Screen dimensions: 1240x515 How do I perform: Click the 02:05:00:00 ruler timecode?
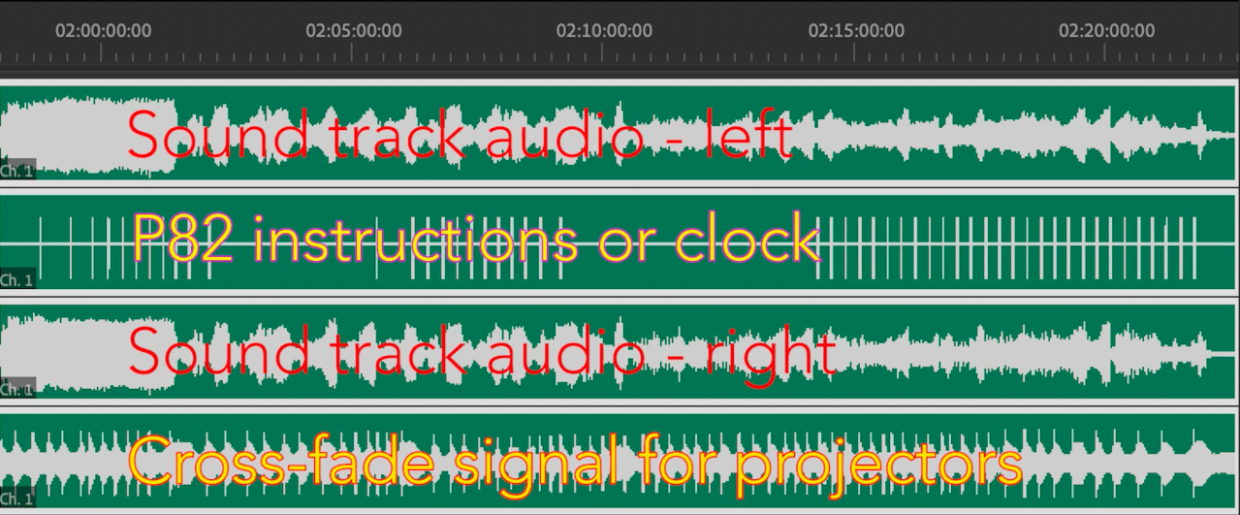[x=353, y=30]
